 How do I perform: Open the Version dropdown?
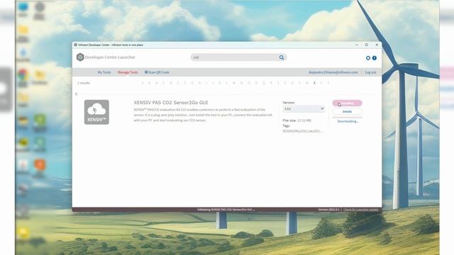click(304, 108)
